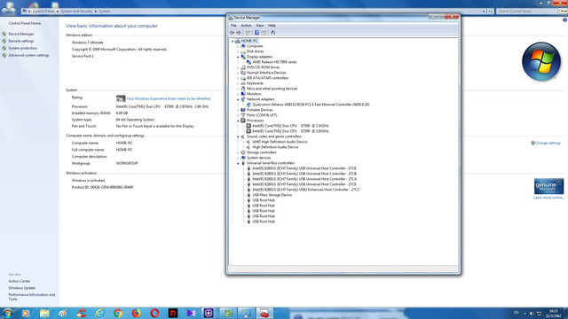Open Windows Start orb
The image size is (568, 319).
(x=8, y=313)
